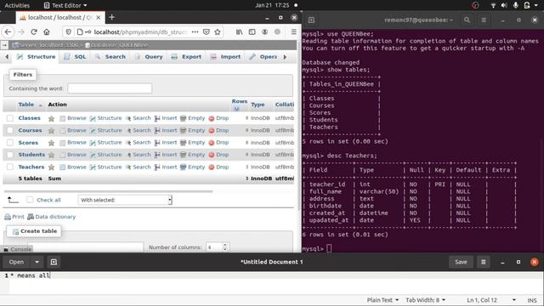Bookmark this page with star icon

pyautogui.click(x=218, y=32)
